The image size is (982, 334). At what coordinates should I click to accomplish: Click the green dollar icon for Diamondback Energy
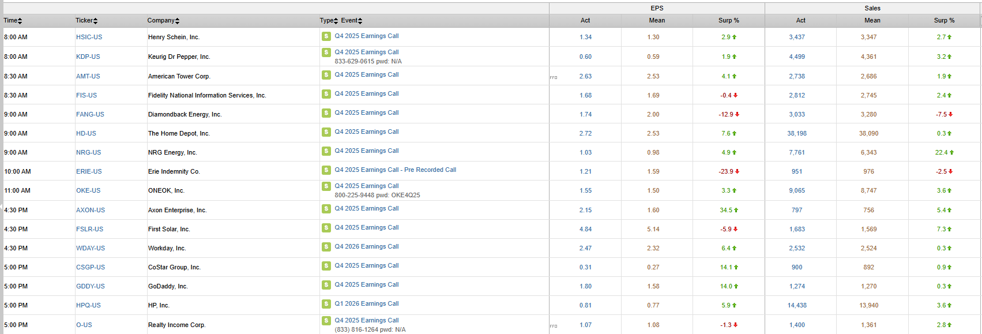[326, 113]
